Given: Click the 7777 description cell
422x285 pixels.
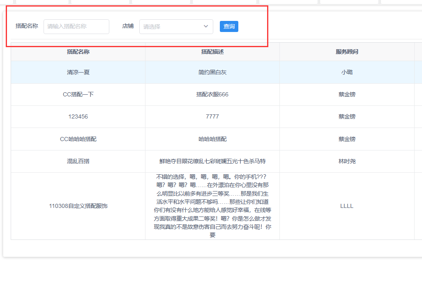Looking at the screenshot, I should tap(212, 116).
